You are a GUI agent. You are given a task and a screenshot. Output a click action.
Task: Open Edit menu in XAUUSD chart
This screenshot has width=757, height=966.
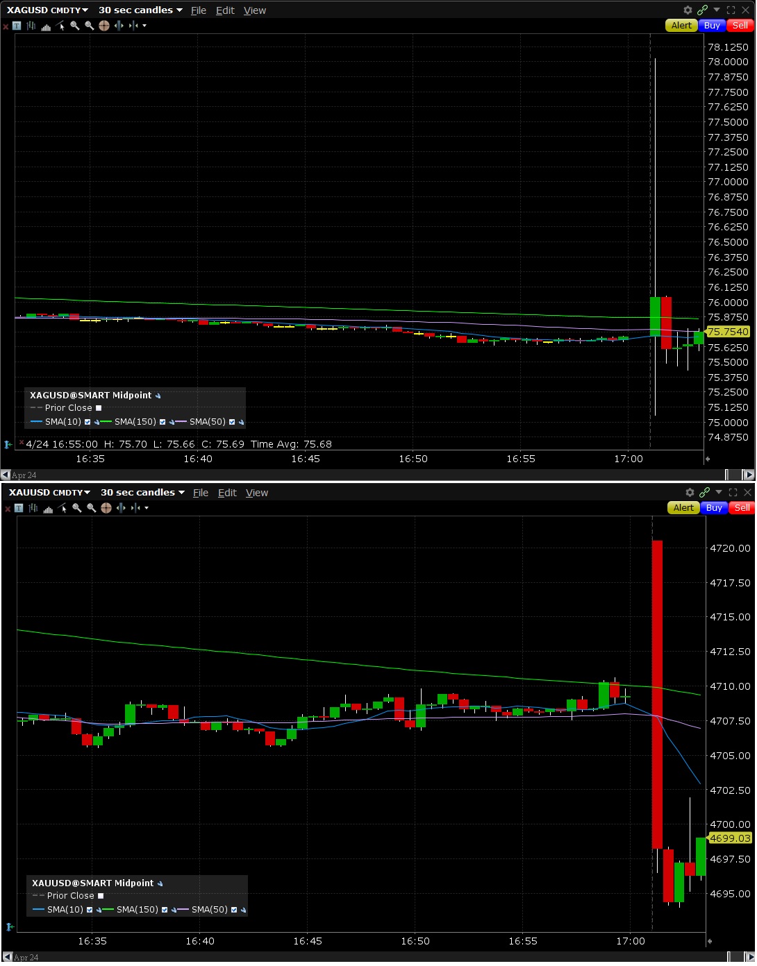227,493
